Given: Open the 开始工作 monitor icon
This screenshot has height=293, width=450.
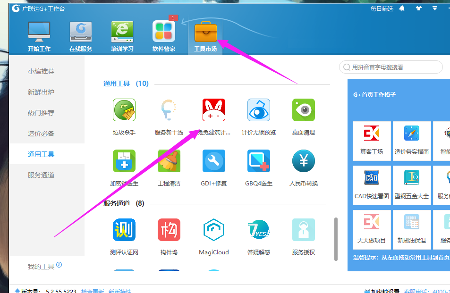Looking at the screenshot, I should point(39,36).
